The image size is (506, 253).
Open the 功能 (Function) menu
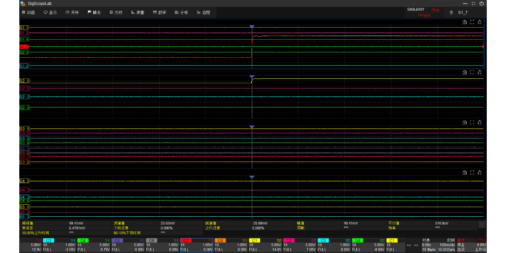28,12
